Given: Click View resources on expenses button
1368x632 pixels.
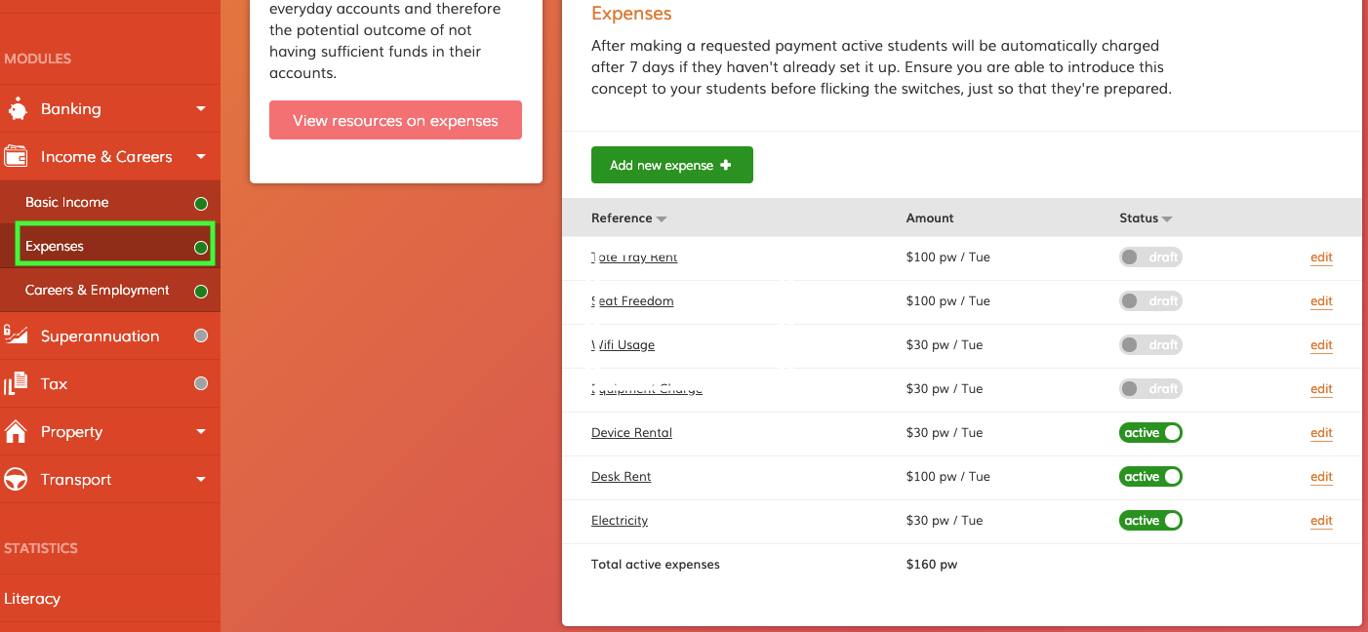Looking at the screenshot, I should pyautogui.click(x=395, y=121).
